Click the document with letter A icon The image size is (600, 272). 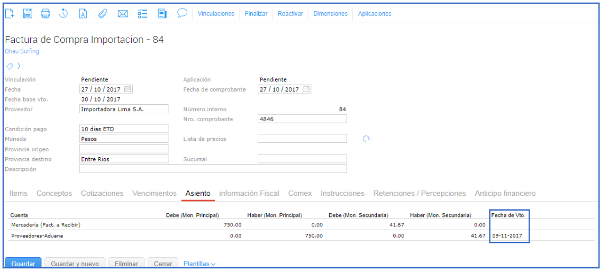tap(83, 14)
